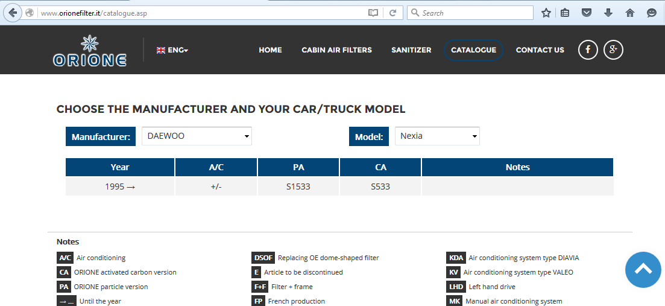Click 'Air conditioning system type DIAVIA' text
The image size is (665, 306).
tap(524, 258)
